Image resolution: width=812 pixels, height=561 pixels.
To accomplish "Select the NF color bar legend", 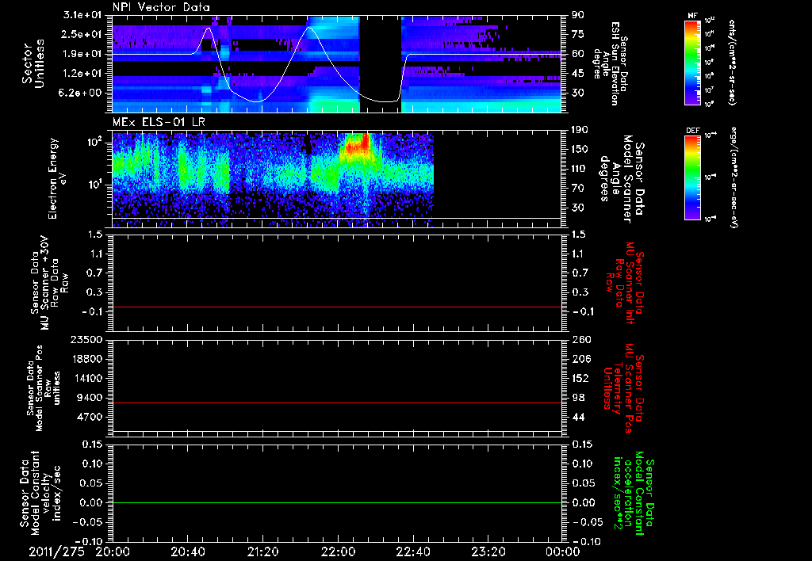I will [x=692, y=62].
